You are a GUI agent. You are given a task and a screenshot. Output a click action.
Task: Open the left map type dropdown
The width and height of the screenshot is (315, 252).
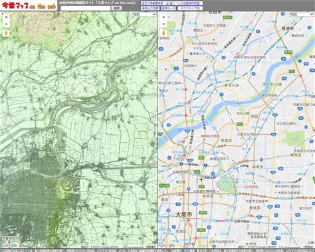coord(144,15)
